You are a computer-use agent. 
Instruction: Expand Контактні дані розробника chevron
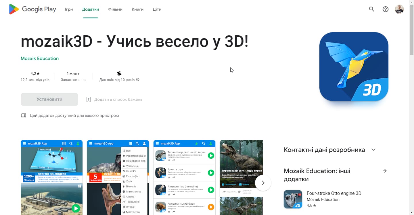coord(373,150)
